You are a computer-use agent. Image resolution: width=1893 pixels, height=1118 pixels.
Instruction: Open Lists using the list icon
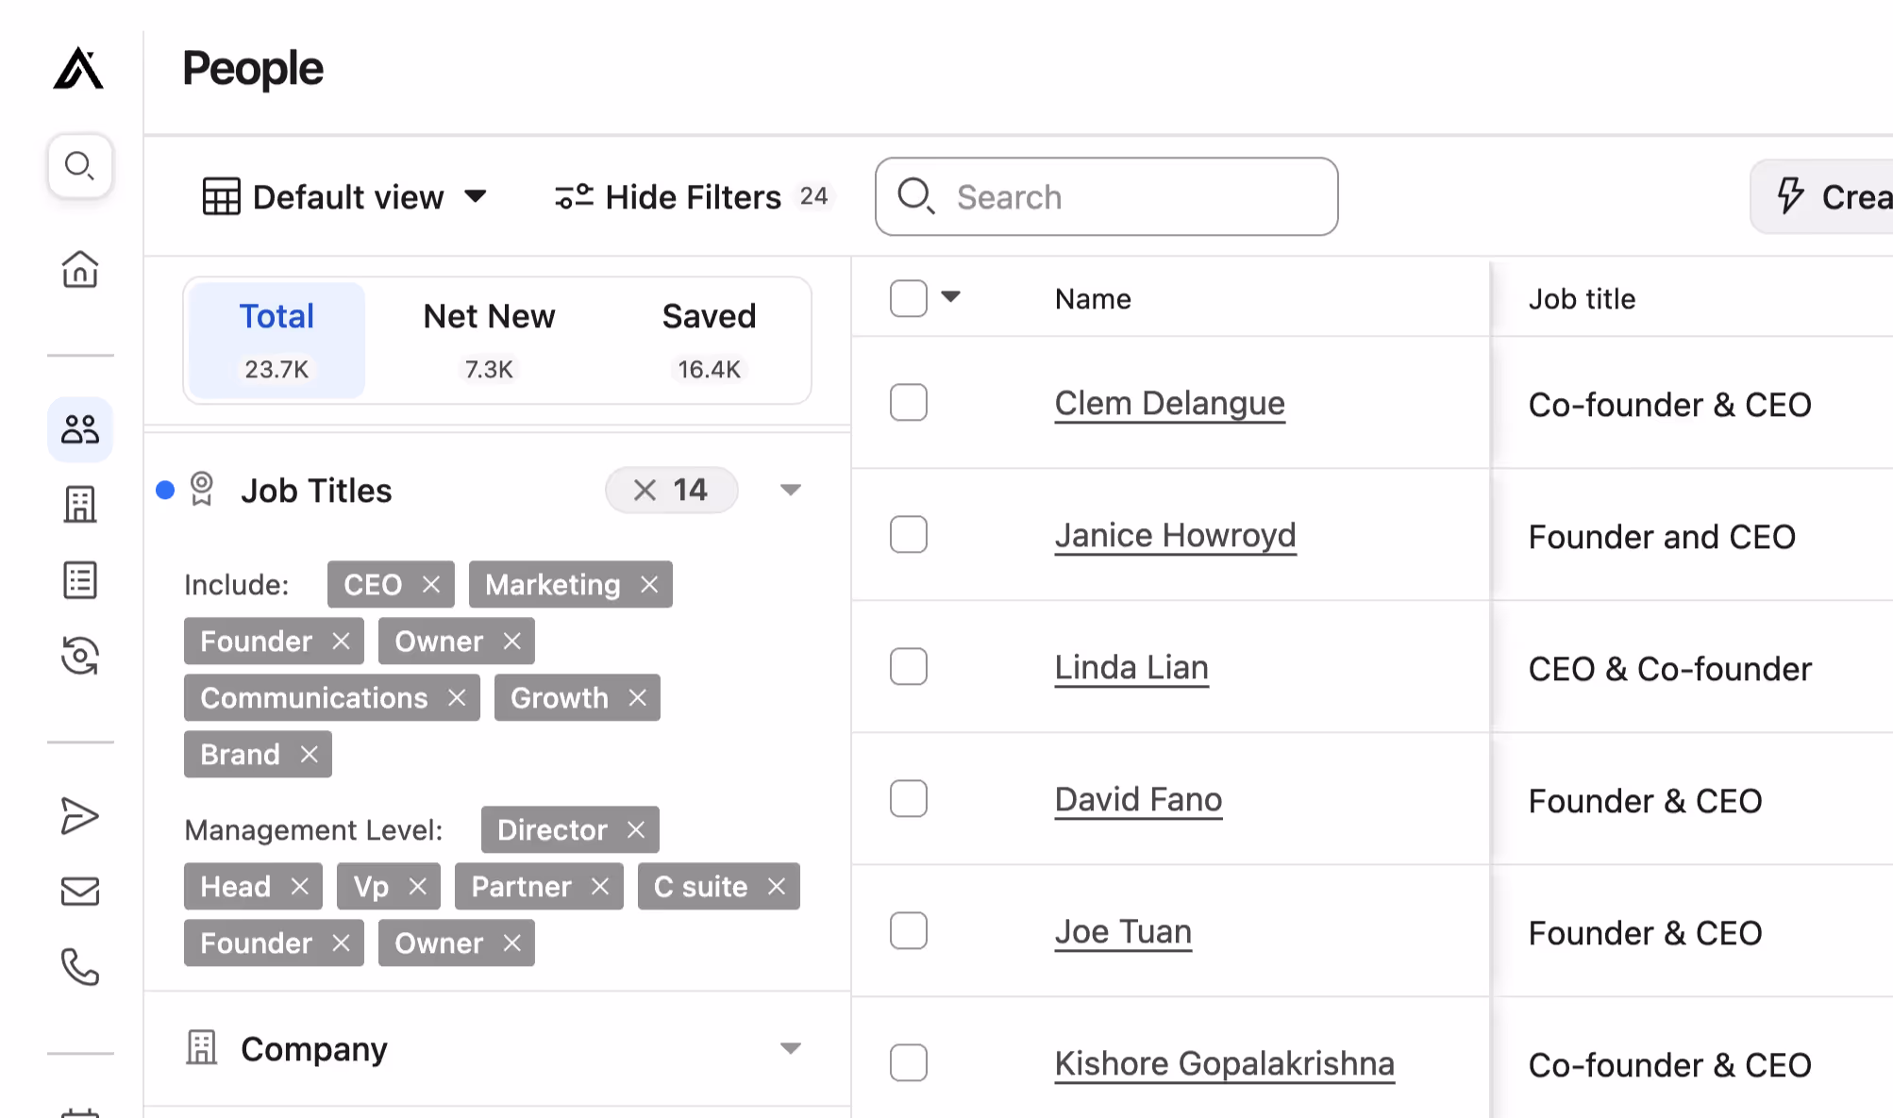pos(80,580)
